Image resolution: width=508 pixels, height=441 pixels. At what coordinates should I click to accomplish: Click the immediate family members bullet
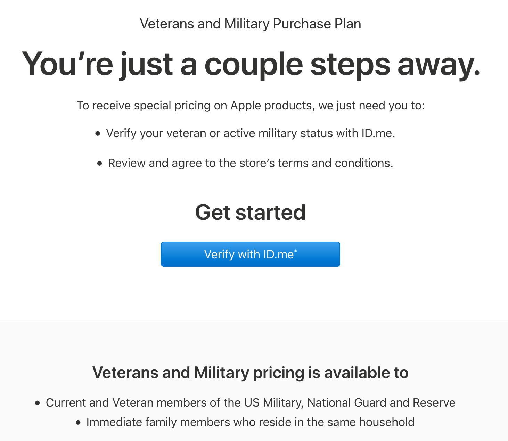[x=251, y=422]
